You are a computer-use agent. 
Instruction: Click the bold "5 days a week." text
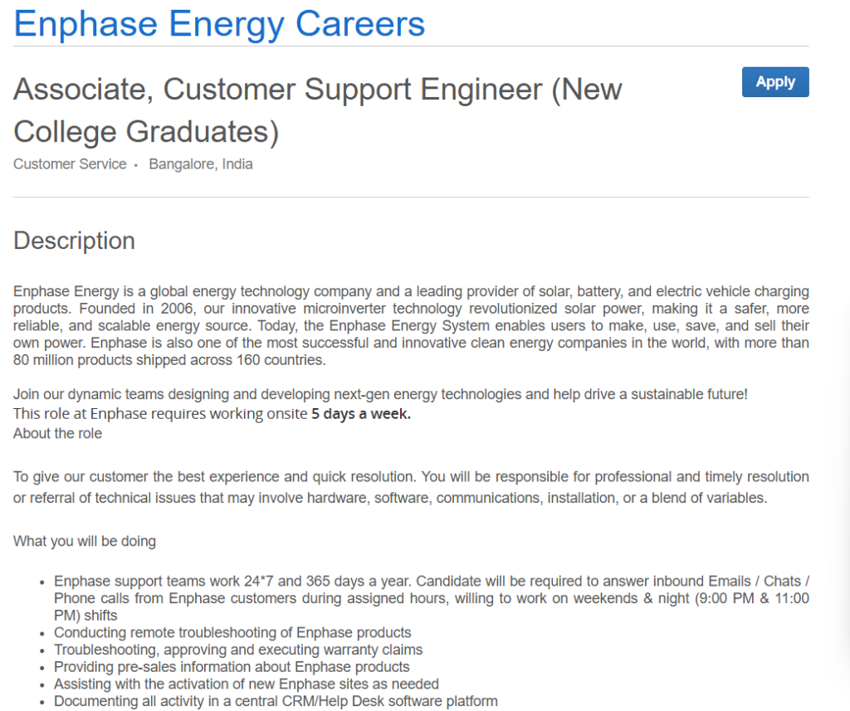coord(360,413)
